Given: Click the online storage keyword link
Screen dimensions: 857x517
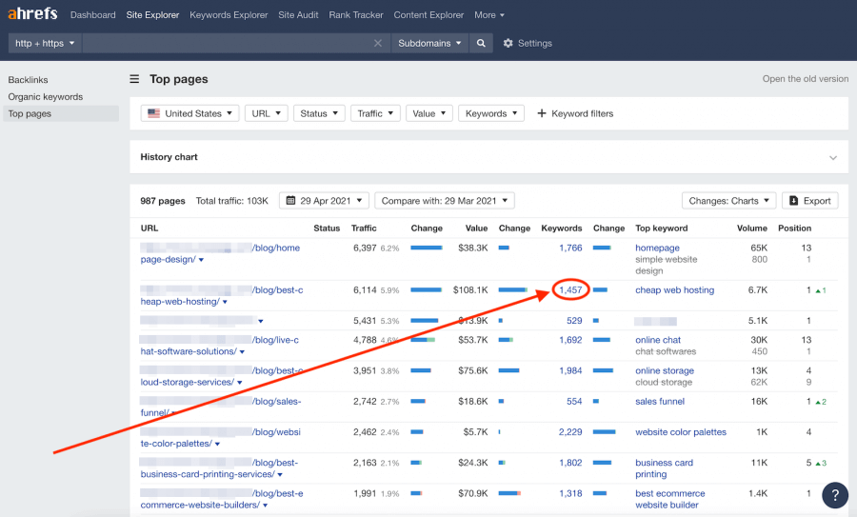Looking at the screenshot, I should (x=665, y=371).
